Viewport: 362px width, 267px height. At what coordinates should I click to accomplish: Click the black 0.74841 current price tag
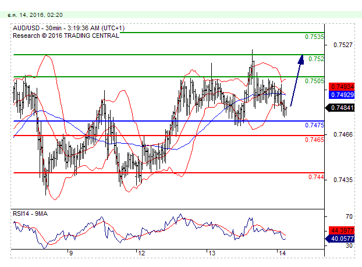340,108
